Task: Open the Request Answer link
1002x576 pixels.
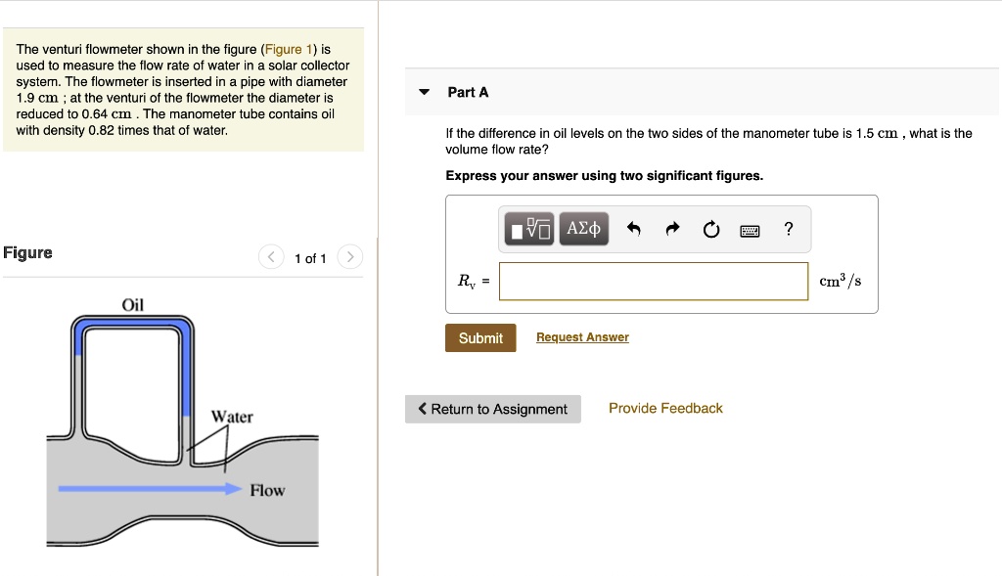Action: click(x=581, y=337)
